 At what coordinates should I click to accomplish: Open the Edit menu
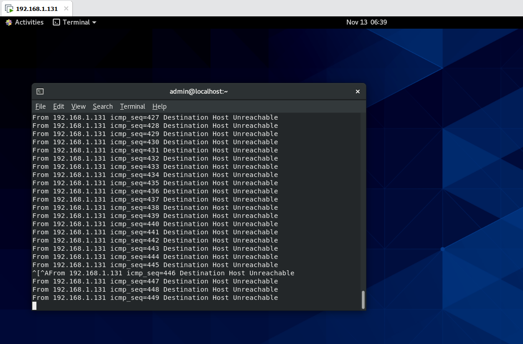[58, 106]
